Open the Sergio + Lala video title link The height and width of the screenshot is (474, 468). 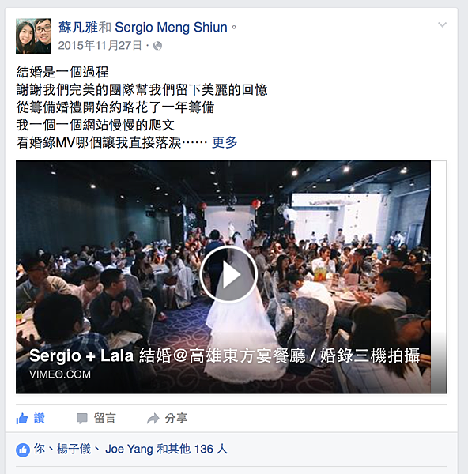click(225, 355)
